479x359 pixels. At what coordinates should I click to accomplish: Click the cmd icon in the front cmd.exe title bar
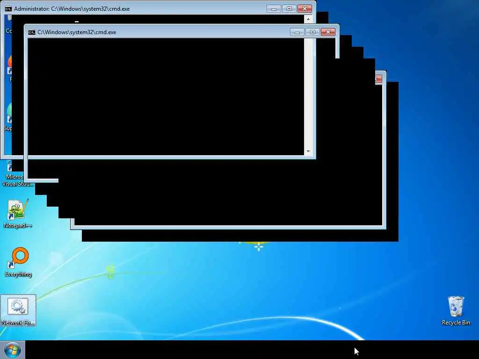click(31, 32)
